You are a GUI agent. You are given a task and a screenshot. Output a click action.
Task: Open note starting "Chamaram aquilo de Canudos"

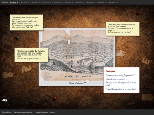pyautogui.click(x=31, y=55)
